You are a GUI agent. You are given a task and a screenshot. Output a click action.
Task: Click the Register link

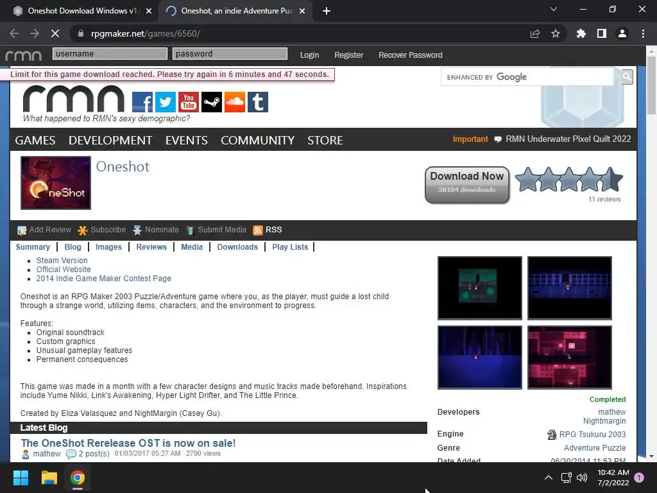click(x=348, y=55)
